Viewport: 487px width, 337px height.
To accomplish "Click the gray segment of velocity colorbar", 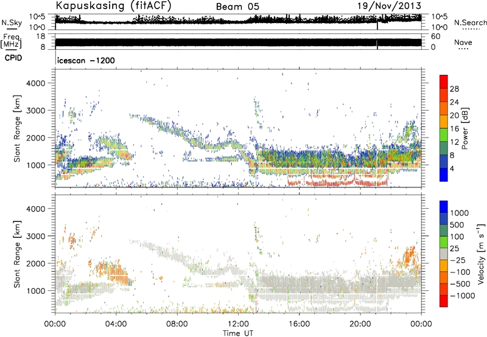I will click(444, 254).
